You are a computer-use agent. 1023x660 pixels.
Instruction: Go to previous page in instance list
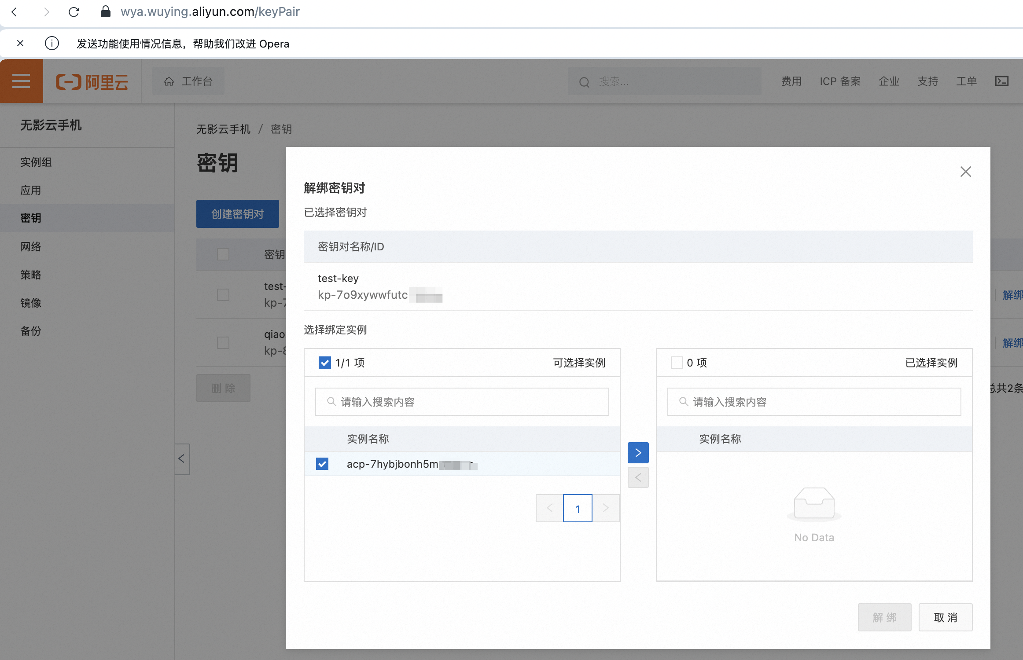click(549, 508)
